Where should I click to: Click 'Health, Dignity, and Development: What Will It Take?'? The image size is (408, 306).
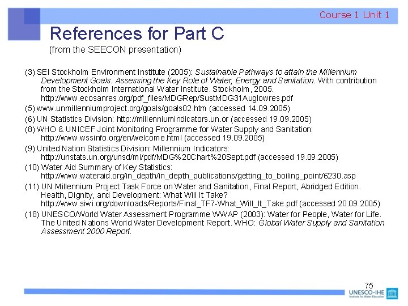point(134,195)
